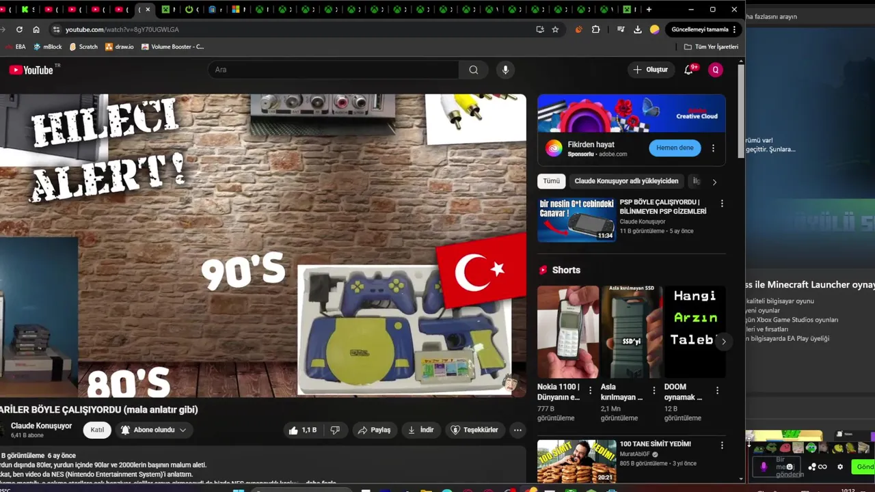The width and height of the screenshot is (875, 492).
Task: Open the Nokia 1100 short thumbnail
Action: click(x=568, y=332)
